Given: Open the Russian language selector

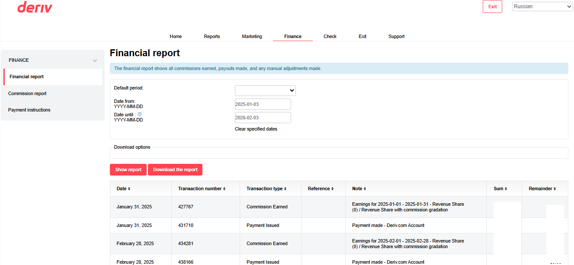Looking at the screenshot, I should coord(542,6).
